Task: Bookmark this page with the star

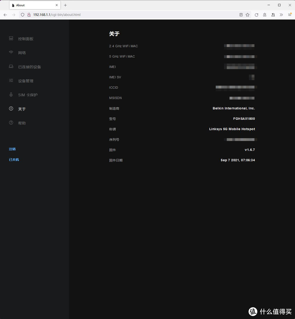Action: pyautogui.click(x=247, y=15)
